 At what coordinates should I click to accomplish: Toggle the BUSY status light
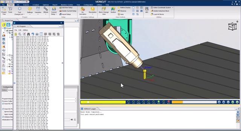point(169,102)
